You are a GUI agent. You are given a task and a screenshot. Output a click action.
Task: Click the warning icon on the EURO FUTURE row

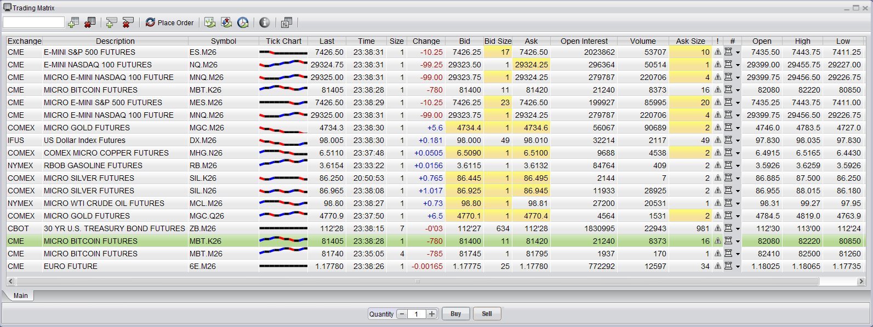(717, 266)
